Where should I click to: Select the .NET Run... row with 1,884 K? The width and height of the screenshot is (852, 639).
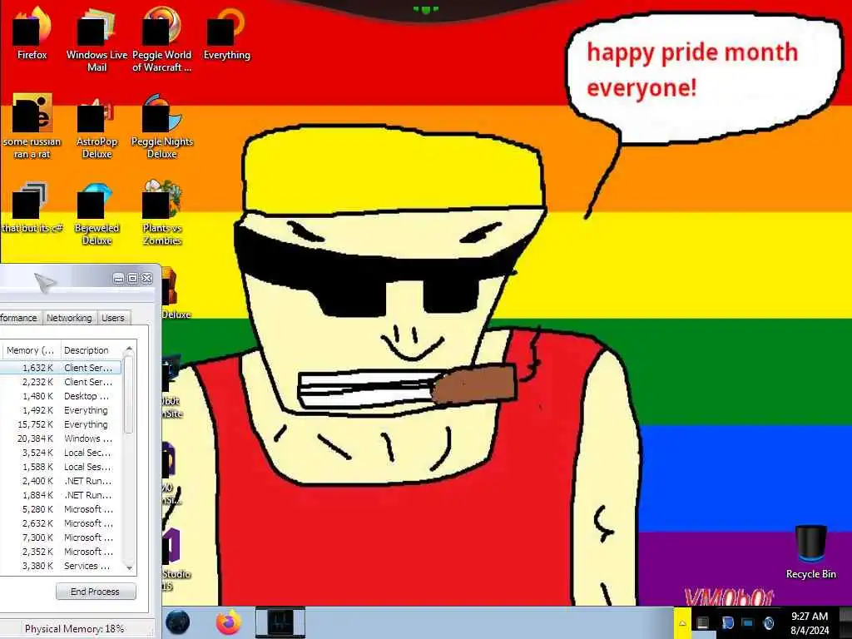pyautogui.click(x=61, y=495)
